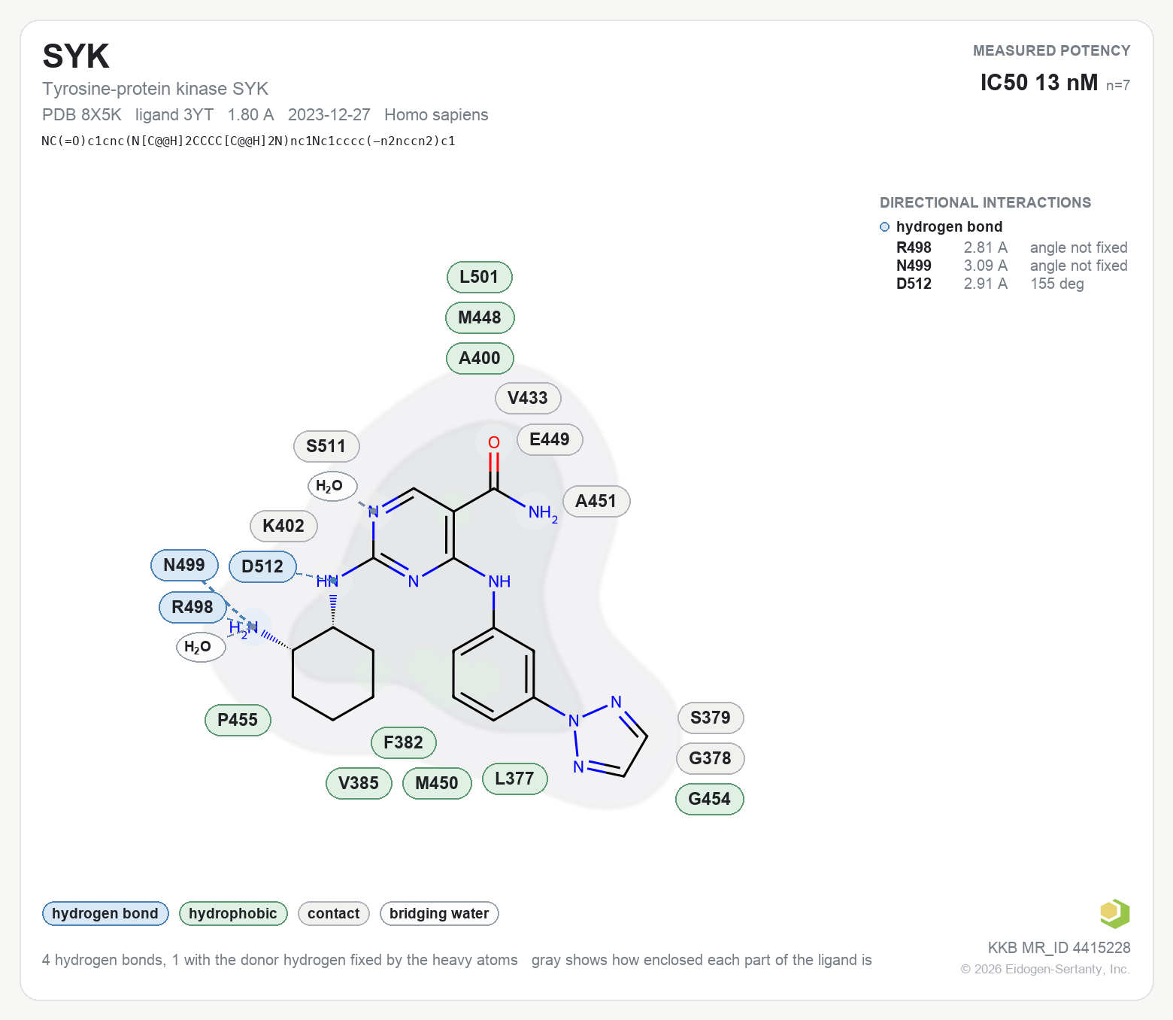1173x1020 pixels.
Task: Click the triazole ring of ligand
Action: [608, 739]
